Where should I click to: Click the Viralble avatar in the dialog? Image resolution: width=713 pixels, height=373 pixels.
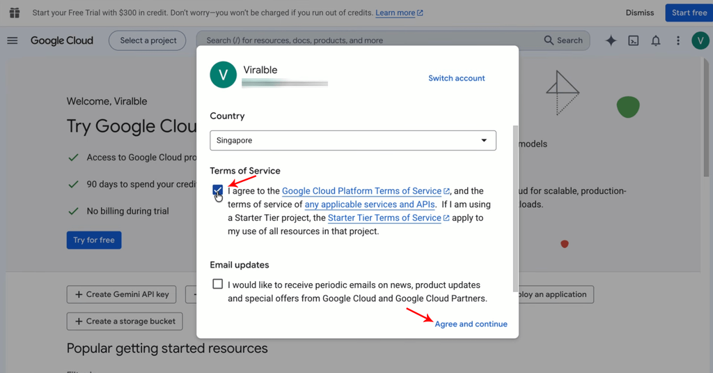pos(224,75)
